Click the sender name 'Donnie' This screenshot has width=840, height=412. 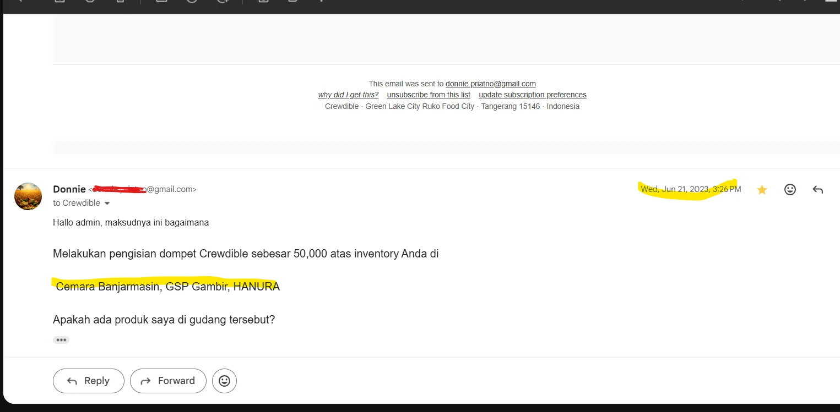point(69,189)
